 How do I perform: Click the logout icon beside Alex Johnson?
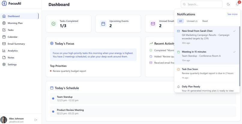tap(36, 120)
